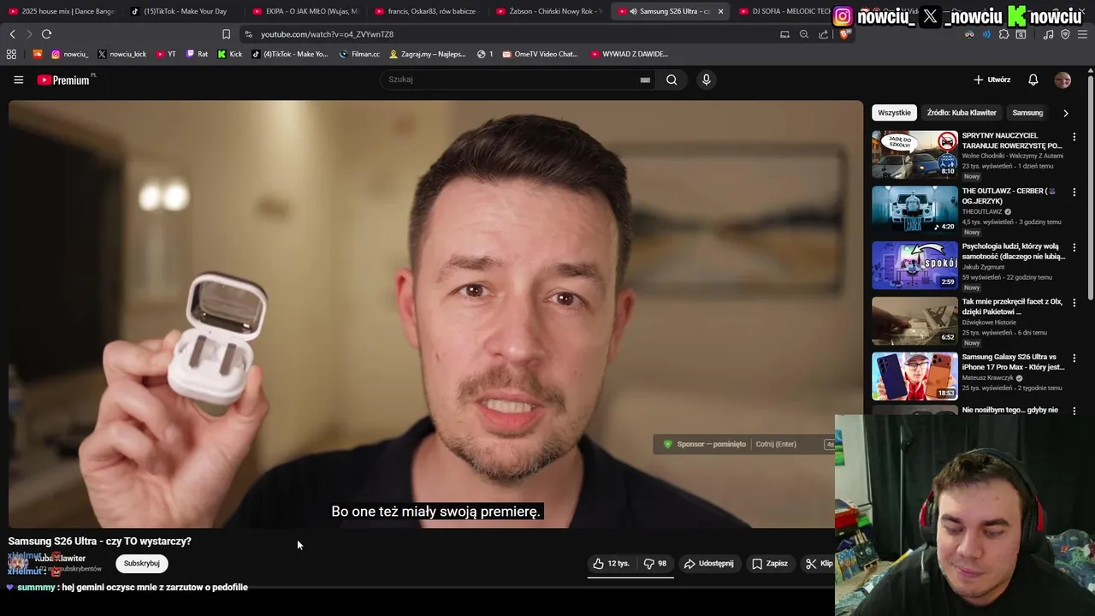Image resolution: width=1095 pixels, height=616 pixels.
Task: Like the video with 12 tys. button
Action: coord(611,564)
